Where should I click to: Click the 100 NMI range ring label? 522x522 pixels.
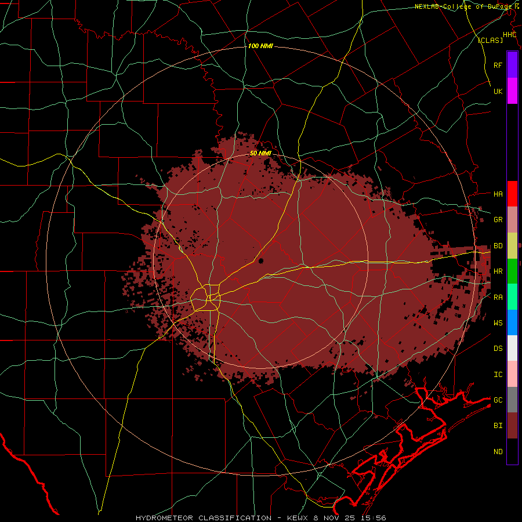[x=260, y=46]
